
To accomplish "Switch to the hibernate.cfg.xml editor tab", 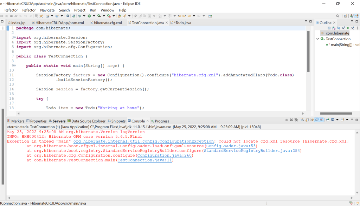I will pos(106,23).
